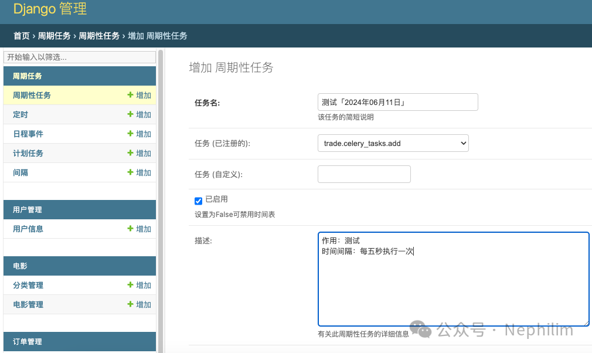Viewport: 592px width, 353px height.
Task: Click the plus icon for 用户信息
Action: point(131,229)
